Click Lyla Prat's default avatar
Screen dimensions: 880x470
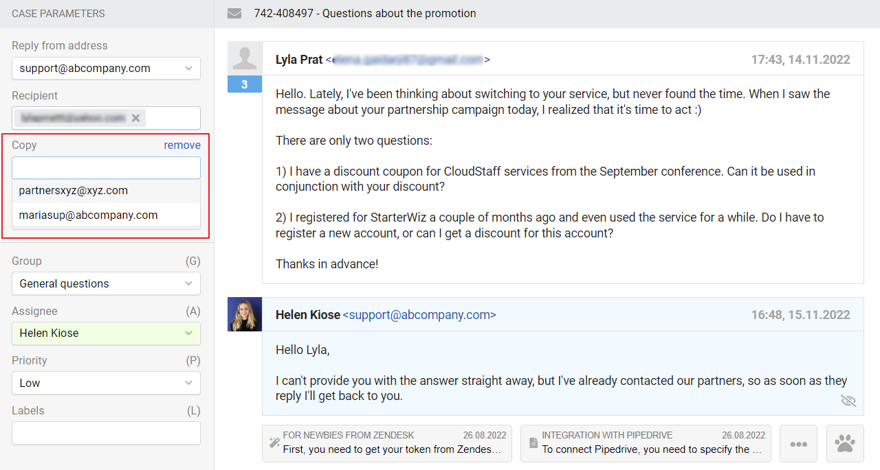[x=245, y=58]
